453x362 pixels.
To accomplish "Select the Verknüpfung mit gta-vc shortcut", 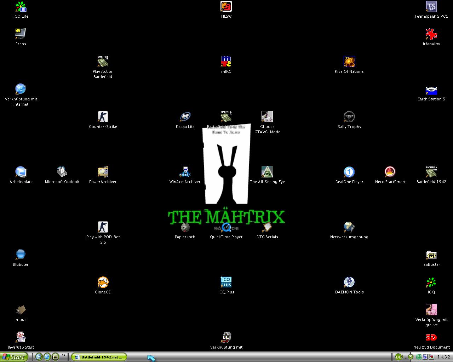I will tap(431, 315).
